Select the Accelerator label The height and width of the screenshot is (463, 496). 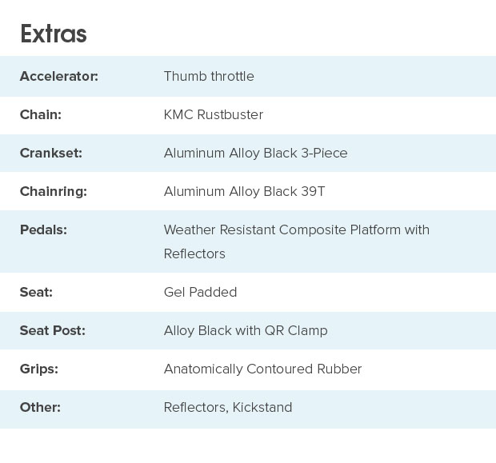(x=58, y=76)
